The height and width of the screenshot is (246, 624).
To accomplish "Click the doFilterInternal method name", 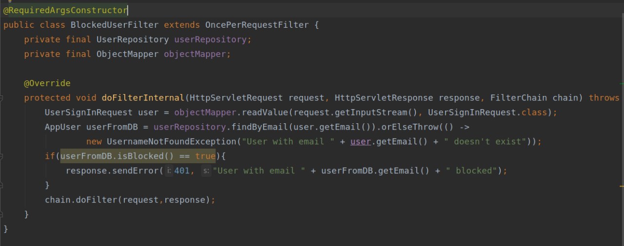I will pos(143,98).
